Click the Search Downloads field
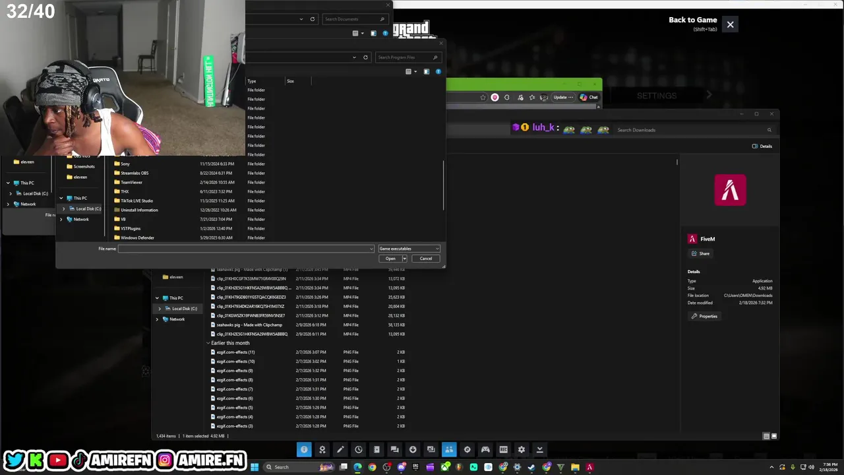 [x=693, y=130]
